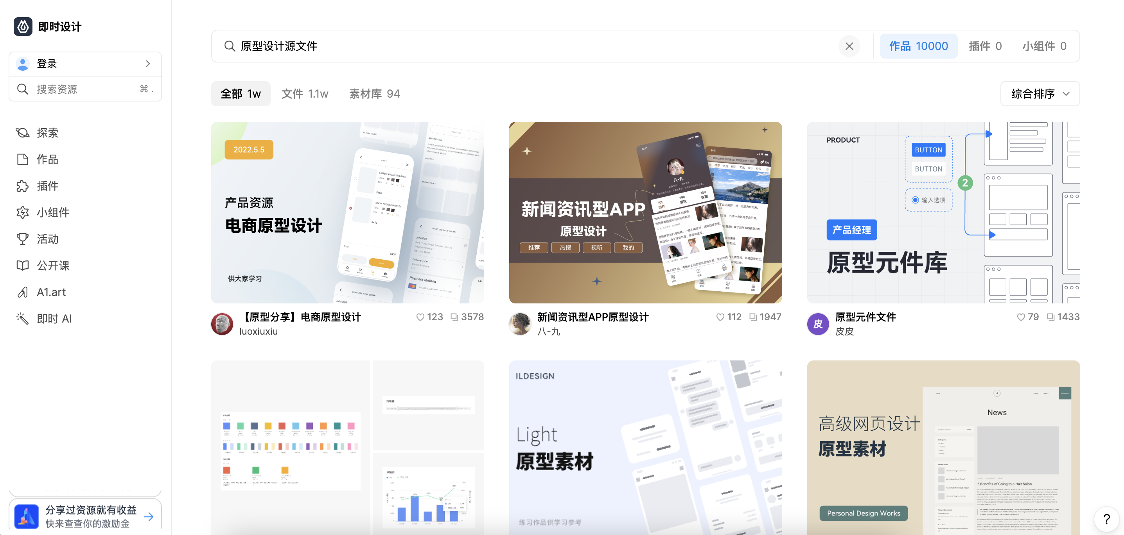Viewport: 1124px width, 535px height.
Task: Open the 电商原型设计 thumbnail
Action: coord(348,212)
